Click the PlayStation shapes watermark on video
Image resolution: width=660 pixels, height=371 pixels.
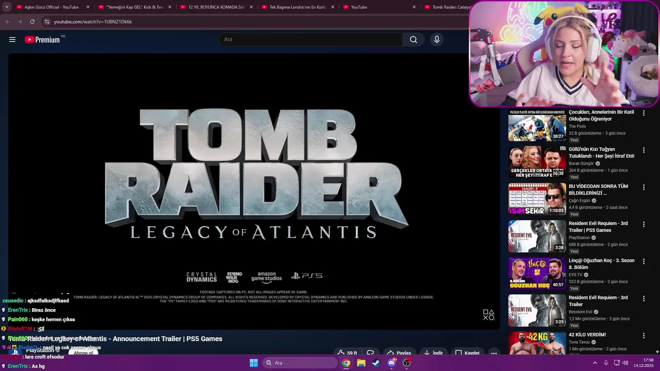click(488, 315)
